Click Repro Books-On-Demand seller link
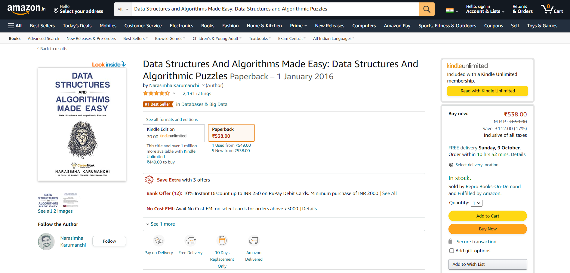570x273 pixels. (x=493, y=186)
